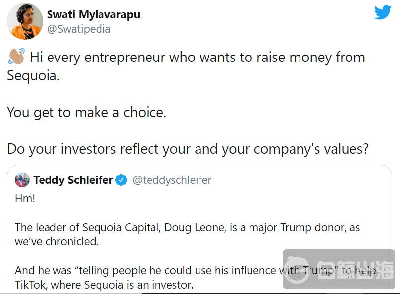Viewport: 400px width, 294px height.
Task: Select the "Hi every entrepreneur" tweet line
Action: tap(197, 58)
